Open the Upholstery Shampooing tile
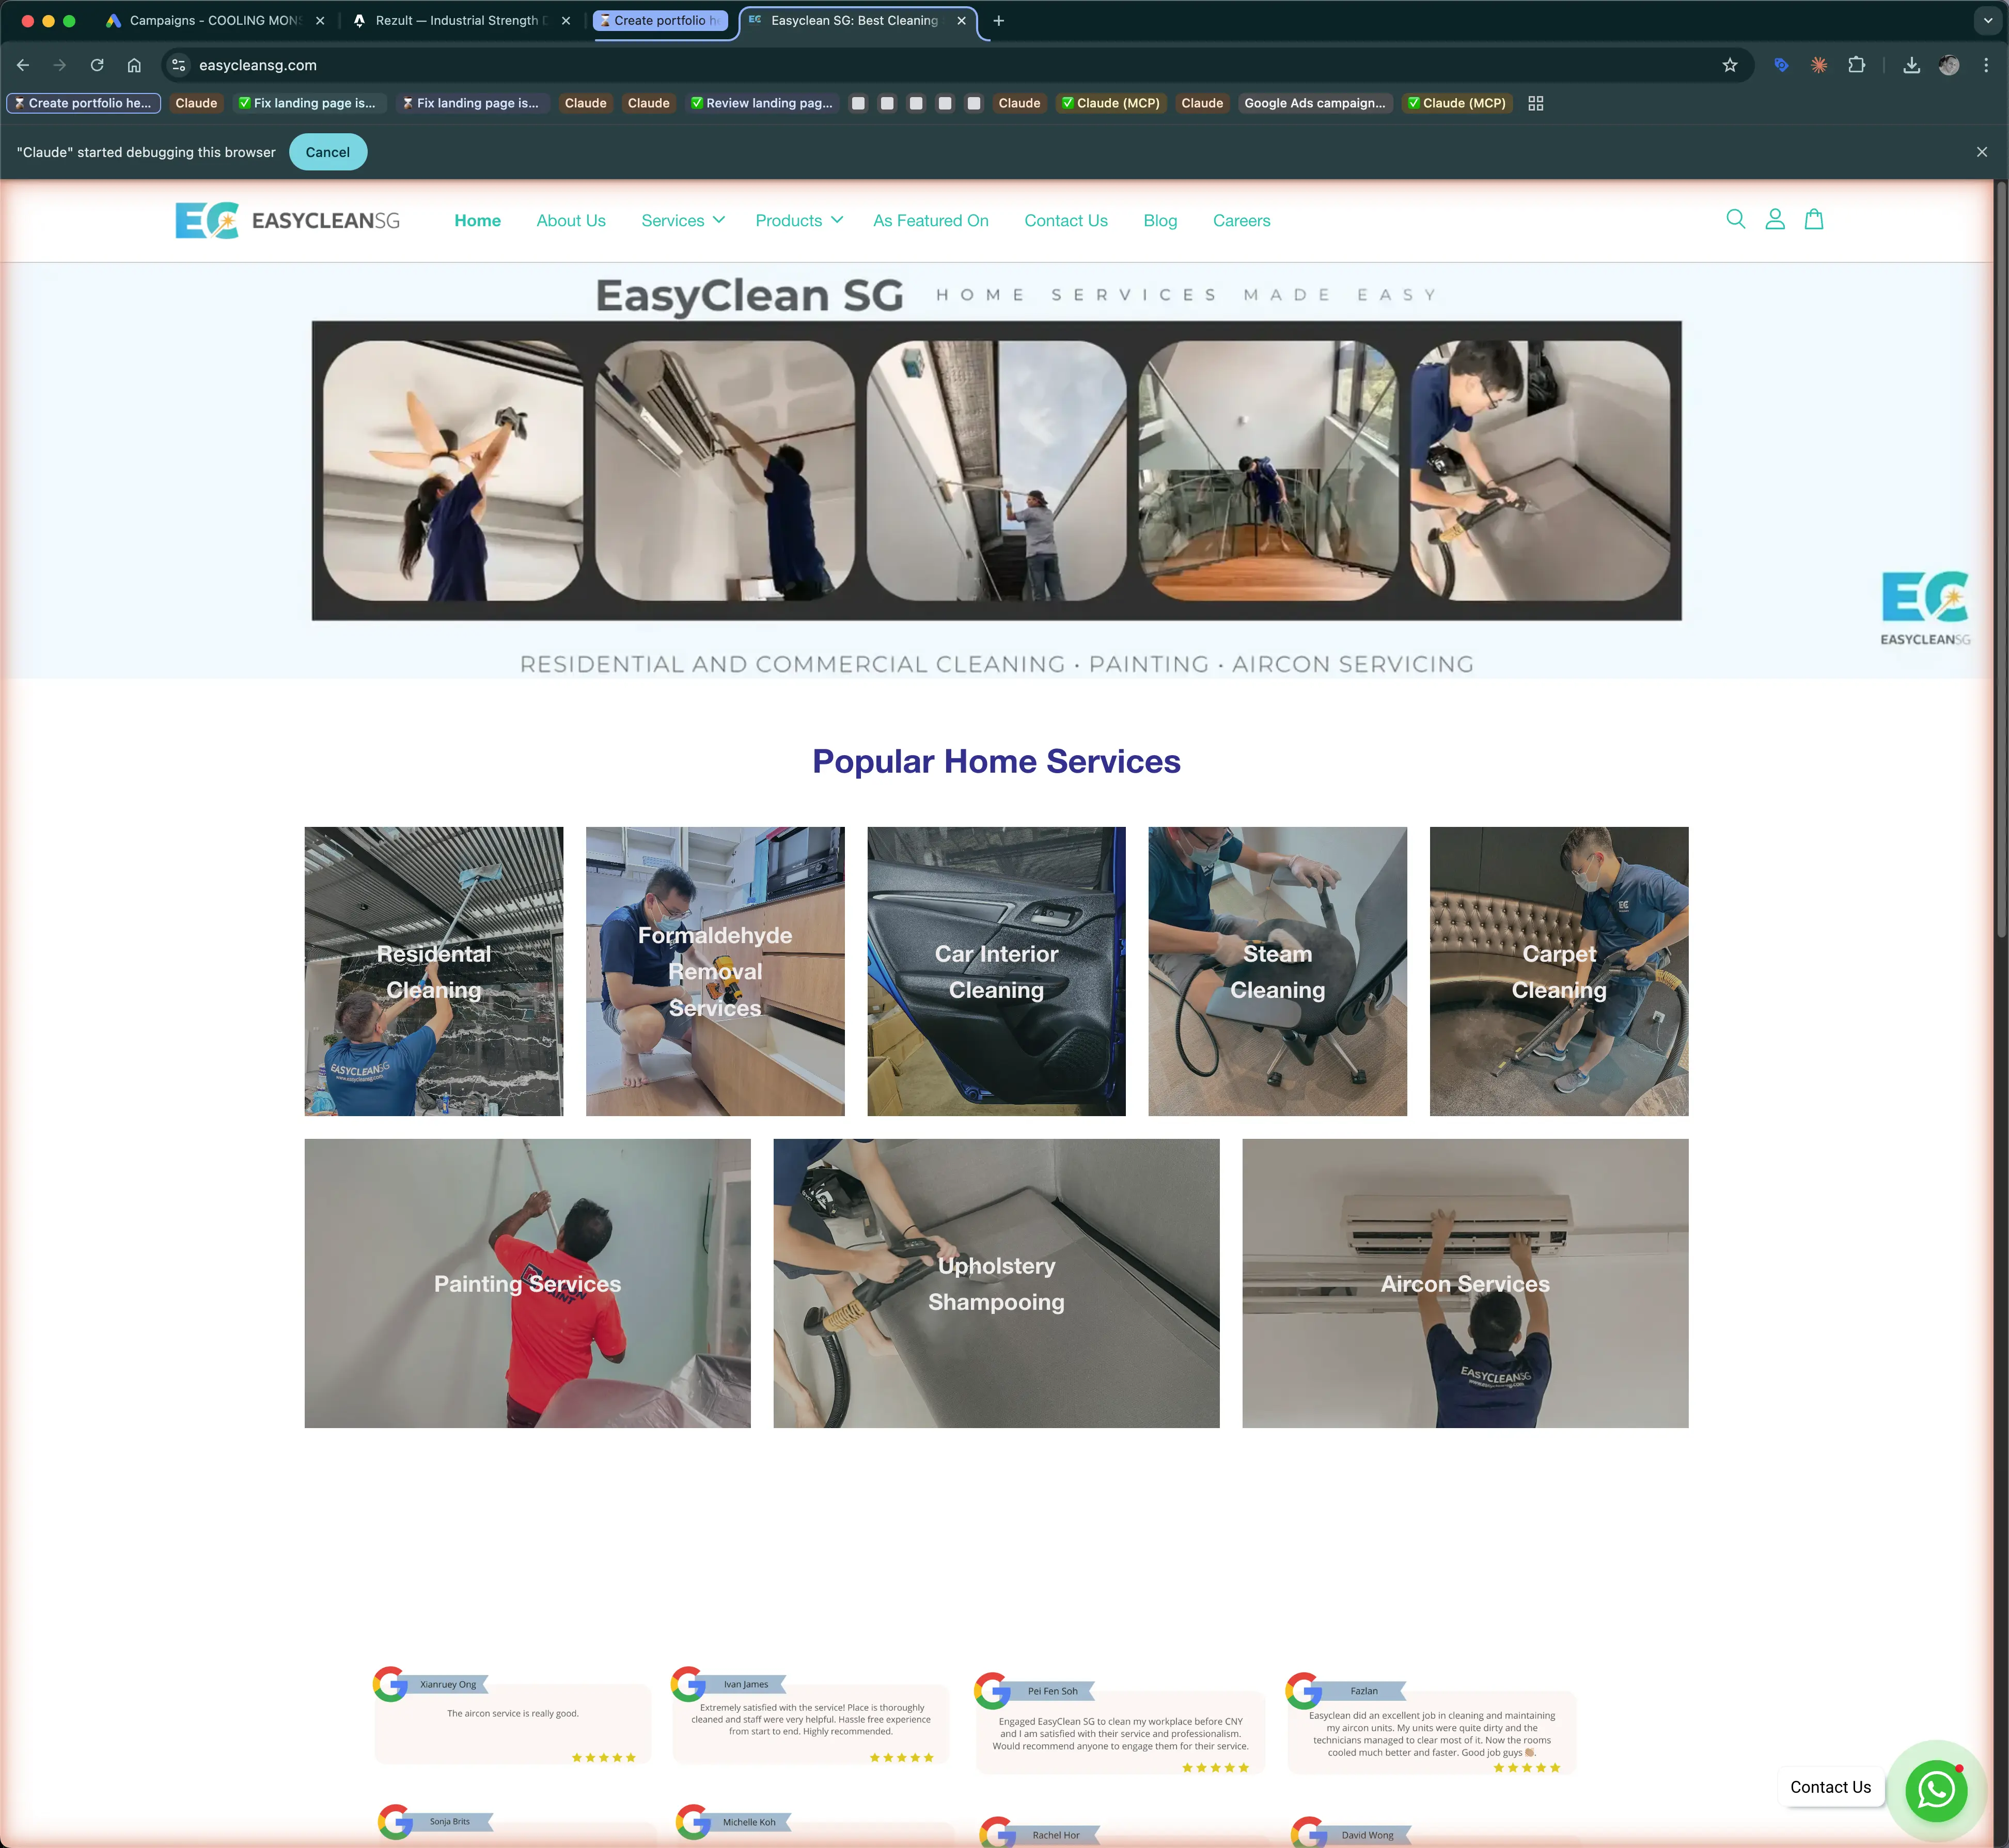The height and width of the screenshot is (1848, 2009). pyautogui.click(x=996, y=1283)
